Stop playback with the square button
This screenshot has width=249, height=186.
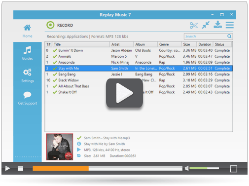pos(20,168)
